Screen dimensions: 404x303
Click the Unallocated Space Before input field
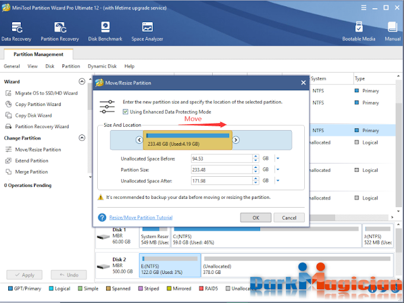[222, 158]
